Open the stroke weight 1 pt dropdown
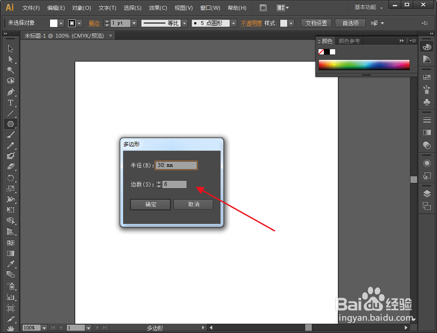Image resolution: width=437 pixels, height=333 pixels. (x=134, y=23)
